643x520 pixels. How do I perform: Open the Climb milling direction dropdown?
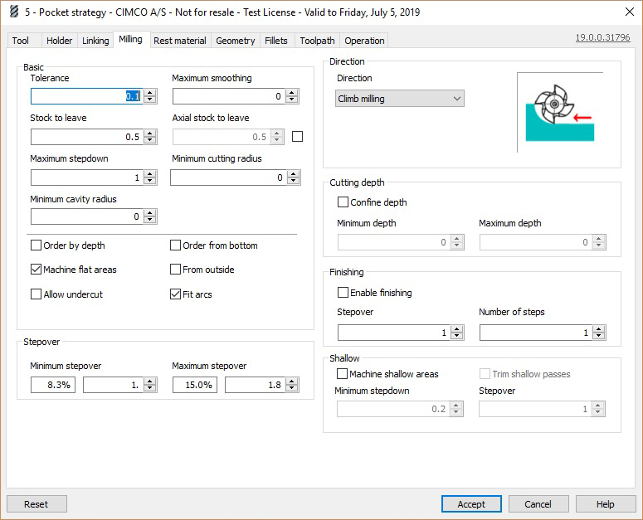point(400,99)
